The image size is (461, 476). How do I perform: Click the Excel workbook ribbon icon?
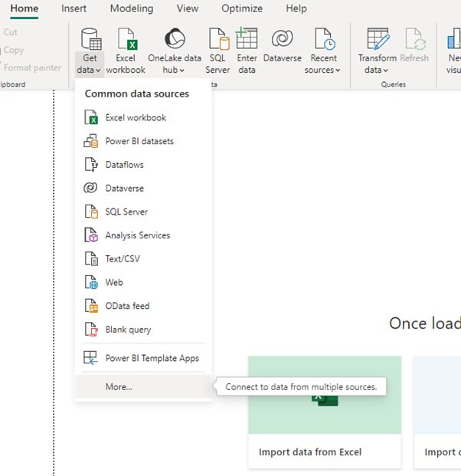pos(126,40)
